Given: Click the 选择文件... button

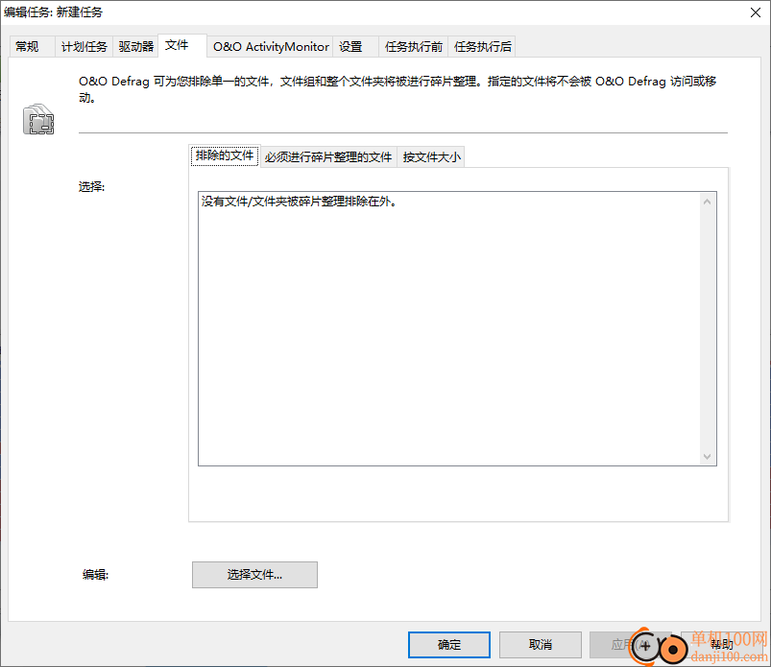Looking at the screenshot, I should tap(254, 575).
